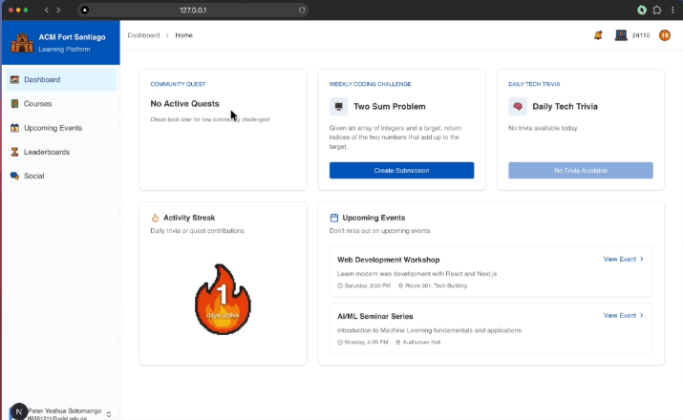Image resolution: width=683 pixels, height=420 pixels.
Task: Expand the user account switcher in sidebar
Action: [x=109, y=414]
